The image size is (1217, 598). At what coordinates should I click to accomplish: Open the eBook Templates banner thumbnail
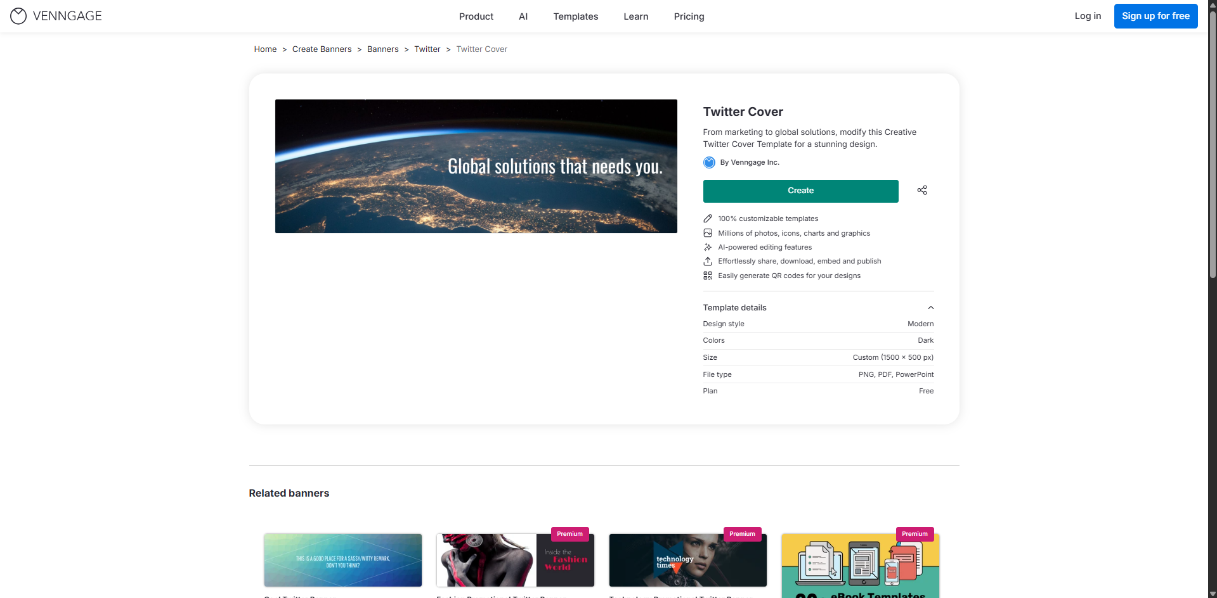(861, 565)
